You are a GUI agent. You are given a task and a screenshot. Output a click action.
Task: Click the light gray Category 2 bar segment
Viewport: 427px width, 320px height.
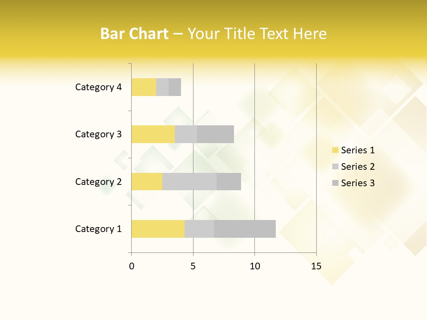189,182
